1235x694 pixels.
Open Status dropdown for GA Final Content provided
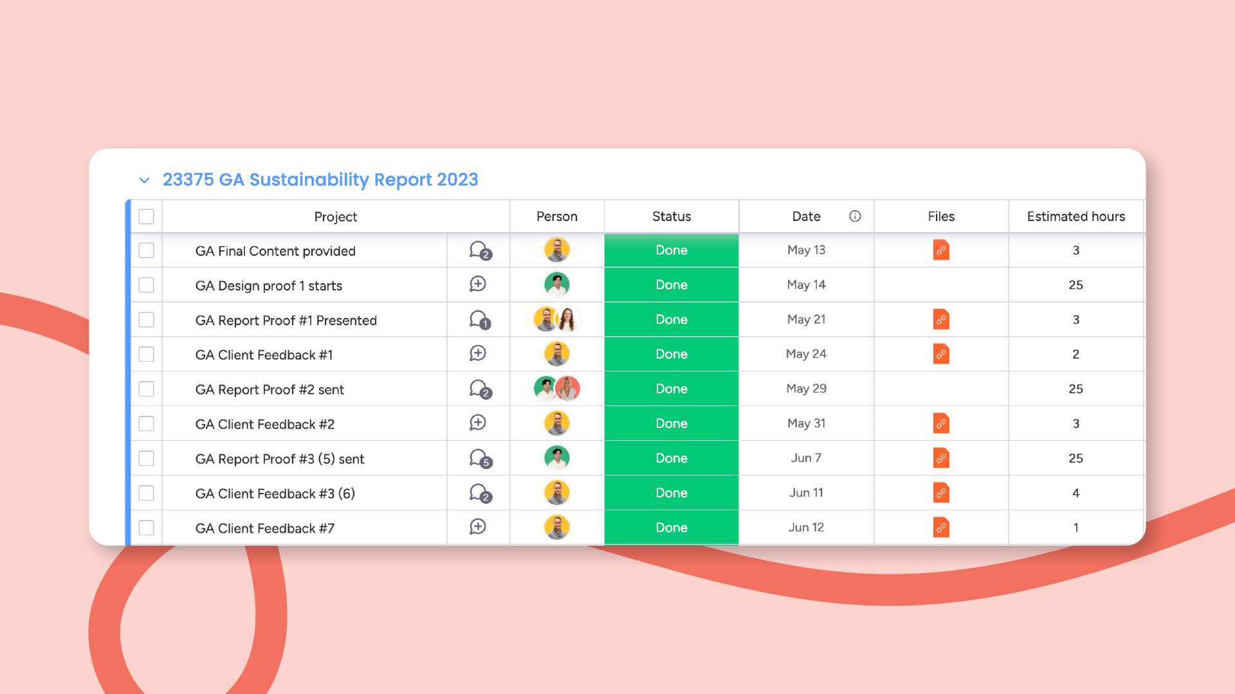(672, 250)
